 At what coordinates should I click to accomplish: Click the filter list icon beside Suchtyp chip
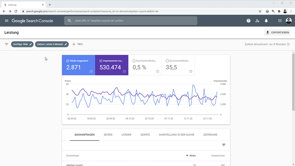pos(7,44)
